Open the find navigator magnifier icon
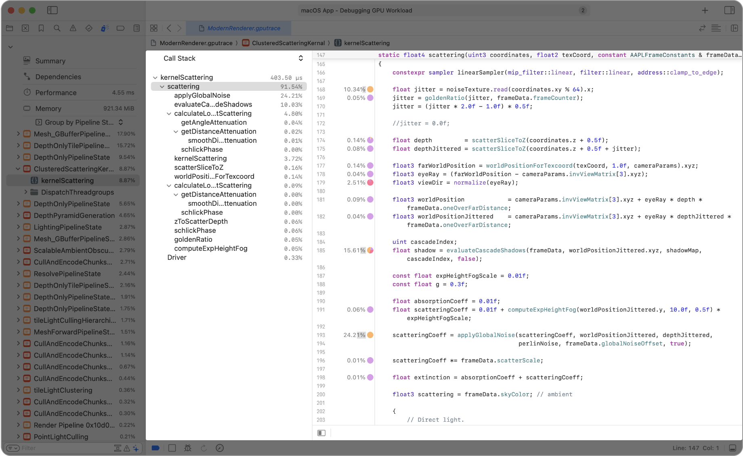The height and width of the screenshot is (456, 743). point(57,28)
